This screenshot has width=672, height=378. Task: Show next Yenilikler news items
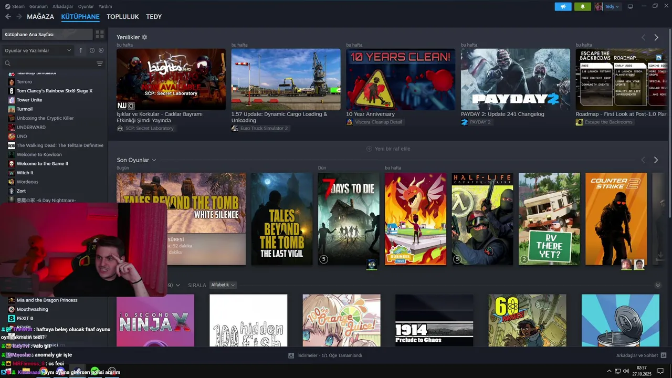(656, 37)
